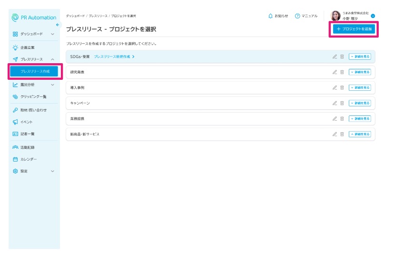Viewport: 394px width, 257px height.
Task: Click trash icon for 業務提携 project
Action: 342,119
